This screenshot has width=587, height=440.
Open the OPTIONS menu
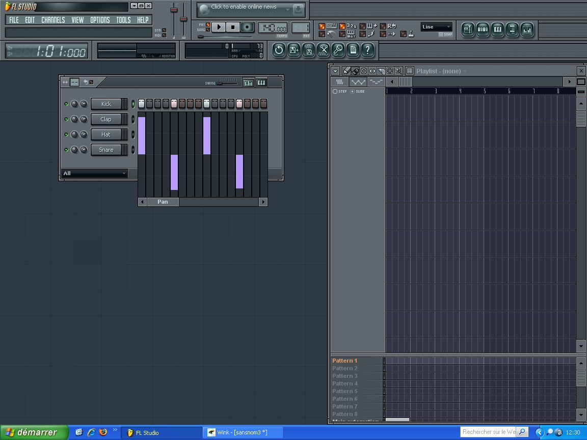point(100,20)
